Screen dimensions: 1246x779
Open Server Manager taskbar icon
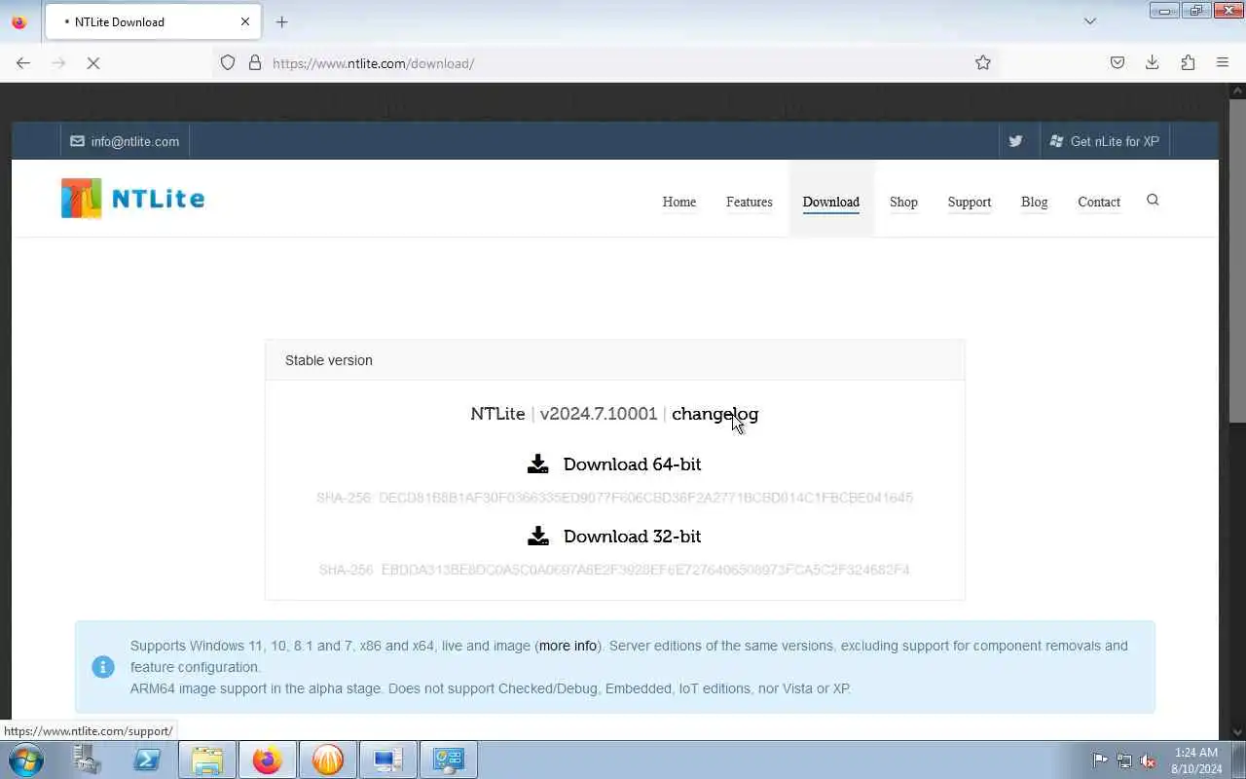[88, 760]
